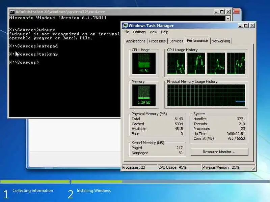
Task: Click the cmd.exe window system icon
Action: (12, 12)
